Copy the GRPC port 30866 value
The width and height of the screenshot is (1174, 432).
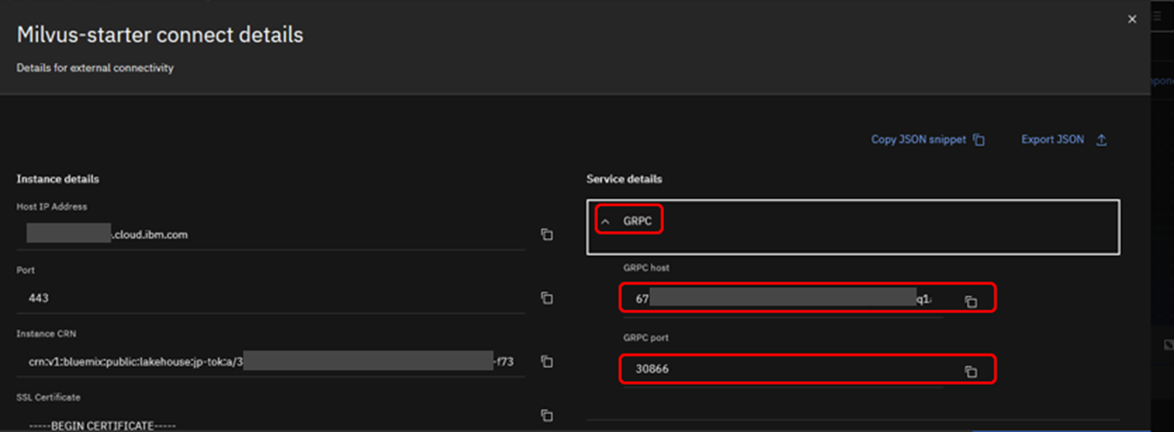tap(971, 372)
